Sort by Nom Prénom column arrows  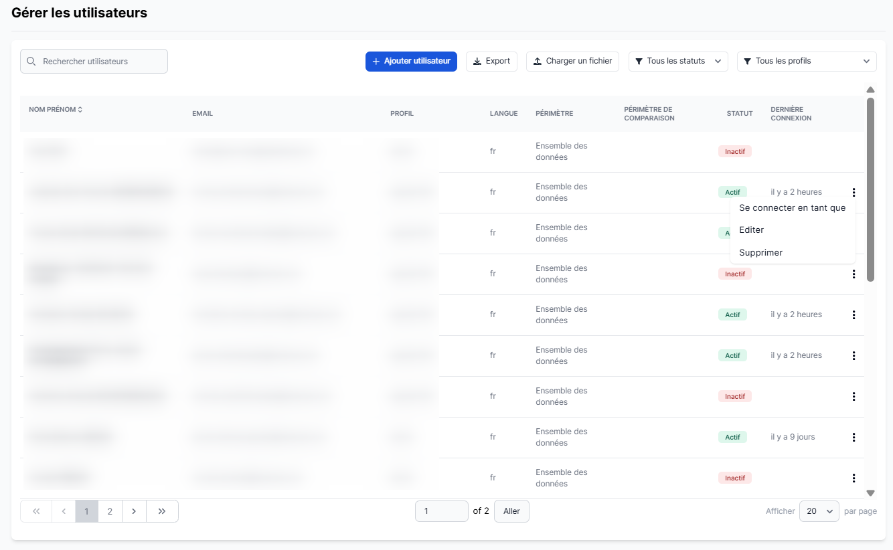[80, 110]
